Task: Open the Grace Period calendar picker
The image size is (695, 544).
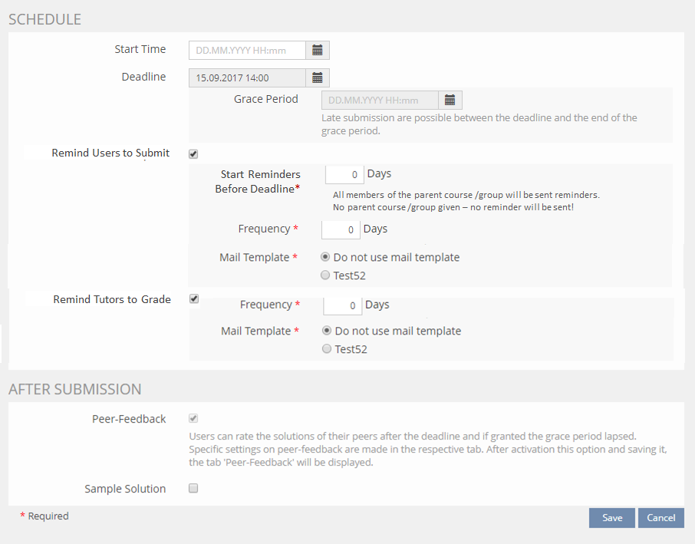Action: coord(450,101)
